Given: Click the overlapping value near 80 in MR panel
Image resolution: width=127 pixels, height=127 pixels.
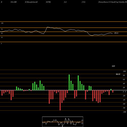Looking at the screenshot, I should pyautogui.click(x=118, y=74).
